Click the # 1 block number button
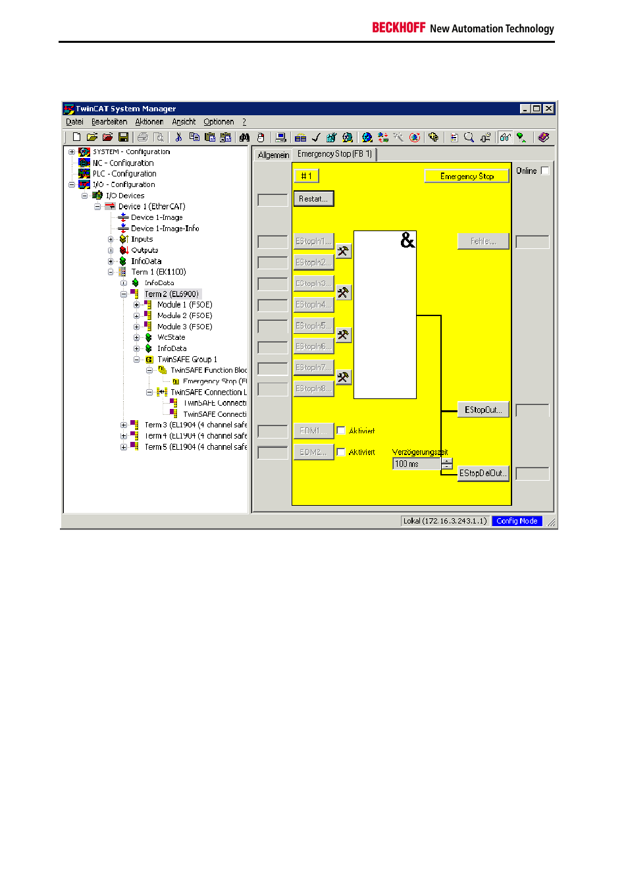 click(306, 176)
